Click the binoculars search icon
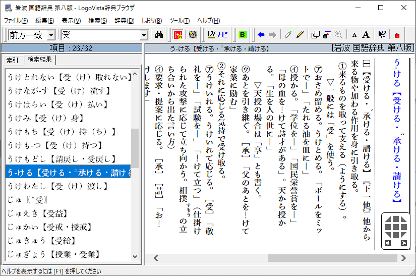The height and width of the screenshot is (276, 416). click(x=159, y=34)
